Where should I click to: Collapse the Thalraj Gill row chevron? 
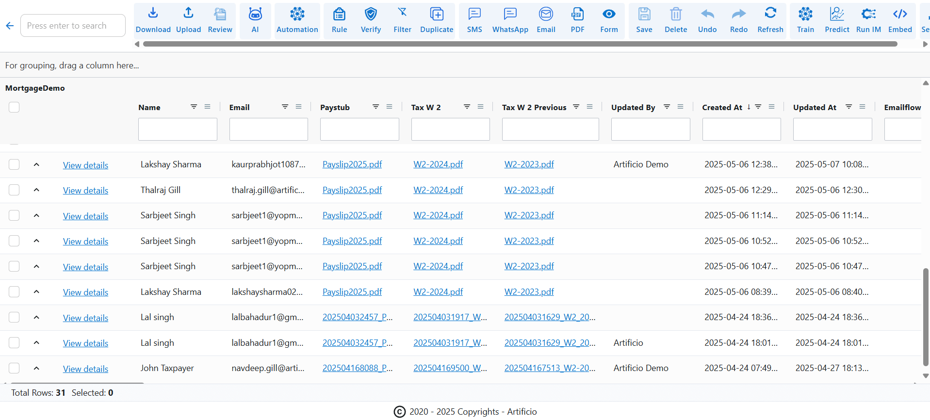(36, 190)
